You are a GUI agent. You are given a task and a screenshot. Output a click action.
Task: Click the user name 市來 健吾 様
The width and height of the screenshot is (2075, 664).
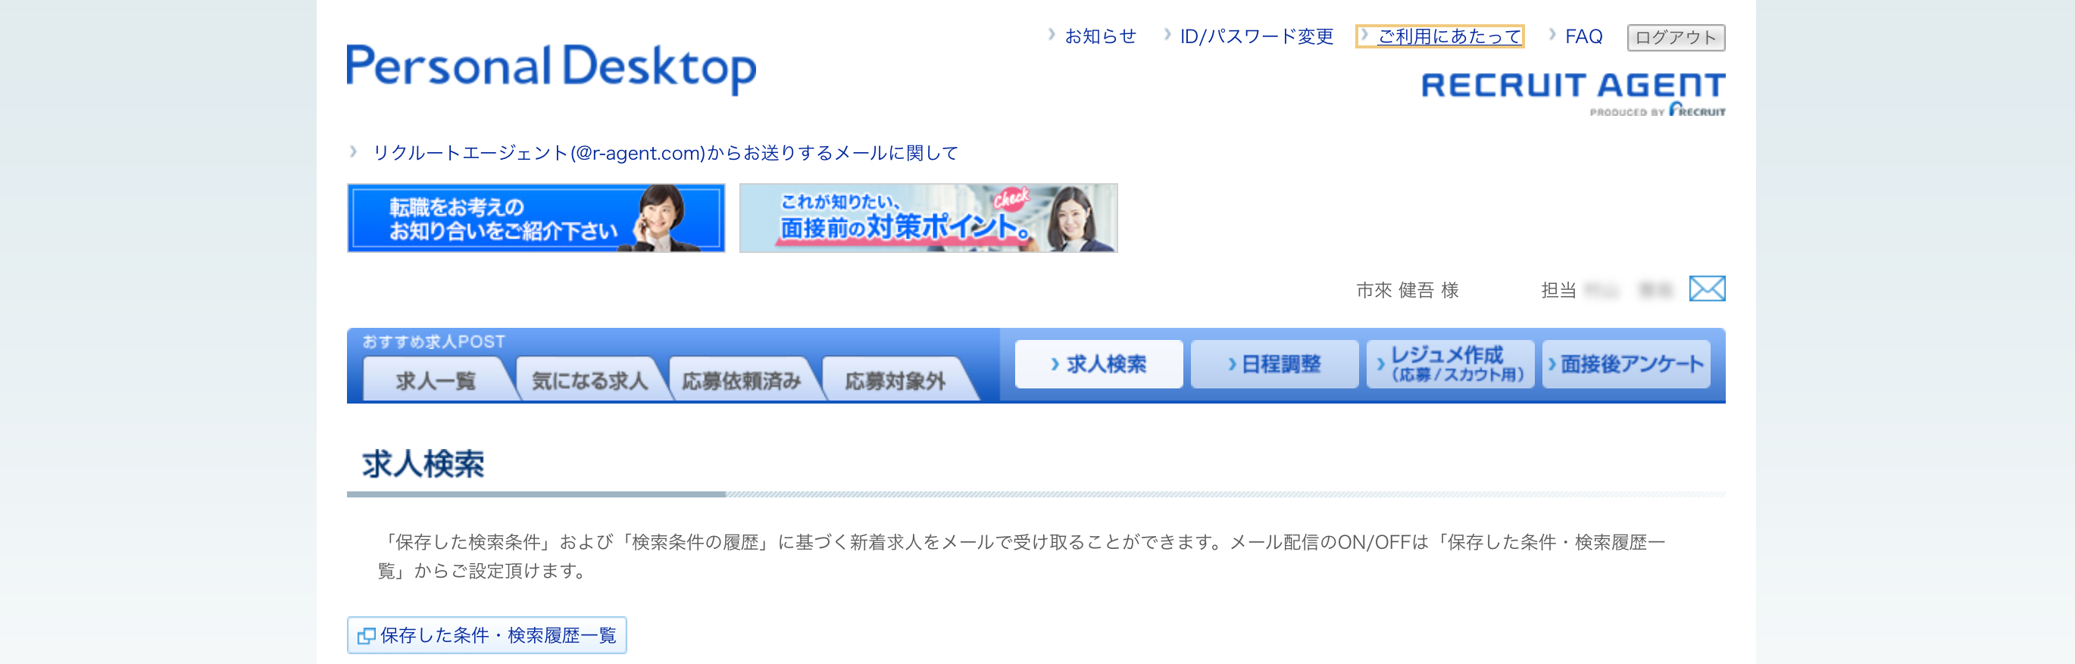[1408, 290]
